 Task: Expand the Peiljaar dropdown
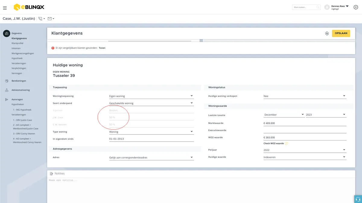(305, 150)
